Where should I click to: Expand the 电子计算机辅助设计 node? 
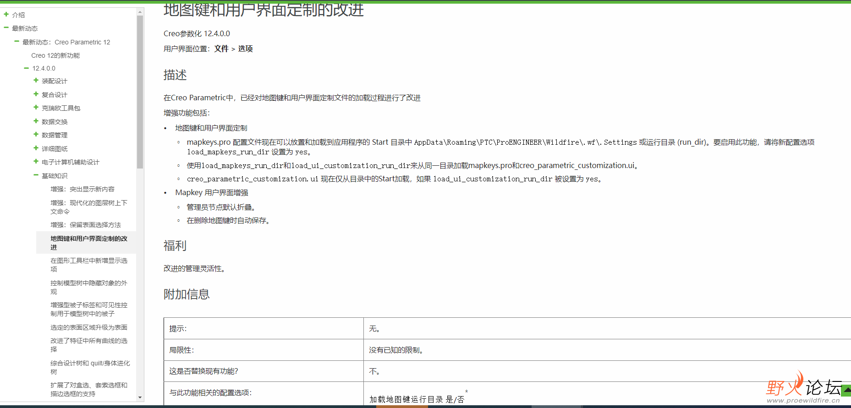(x=36, y=162)
